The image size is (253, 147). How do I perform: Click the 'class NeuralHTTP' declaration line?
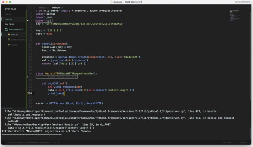pos(66,73)
